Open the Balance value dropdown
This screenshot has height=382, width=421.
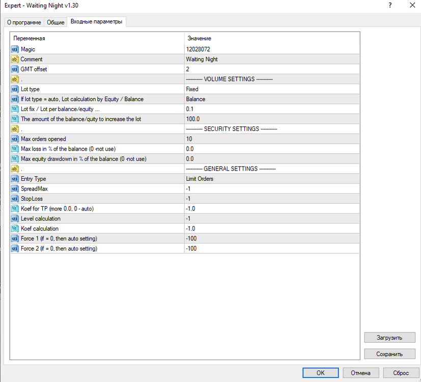pyautogui.click(x=272, y=99)
